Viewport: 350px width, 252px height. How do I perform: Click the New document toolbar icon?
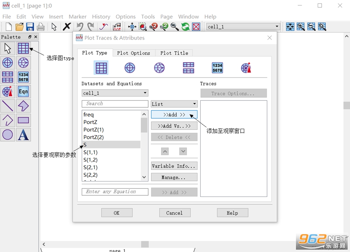[x=9, y=27]
